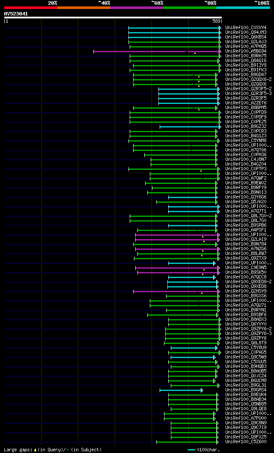Image resolution: width=274 pixels, height=453 pixels.
Task: Click the purple alignment bar for UniRef100_A5BG94
Action: pos(157,51)
